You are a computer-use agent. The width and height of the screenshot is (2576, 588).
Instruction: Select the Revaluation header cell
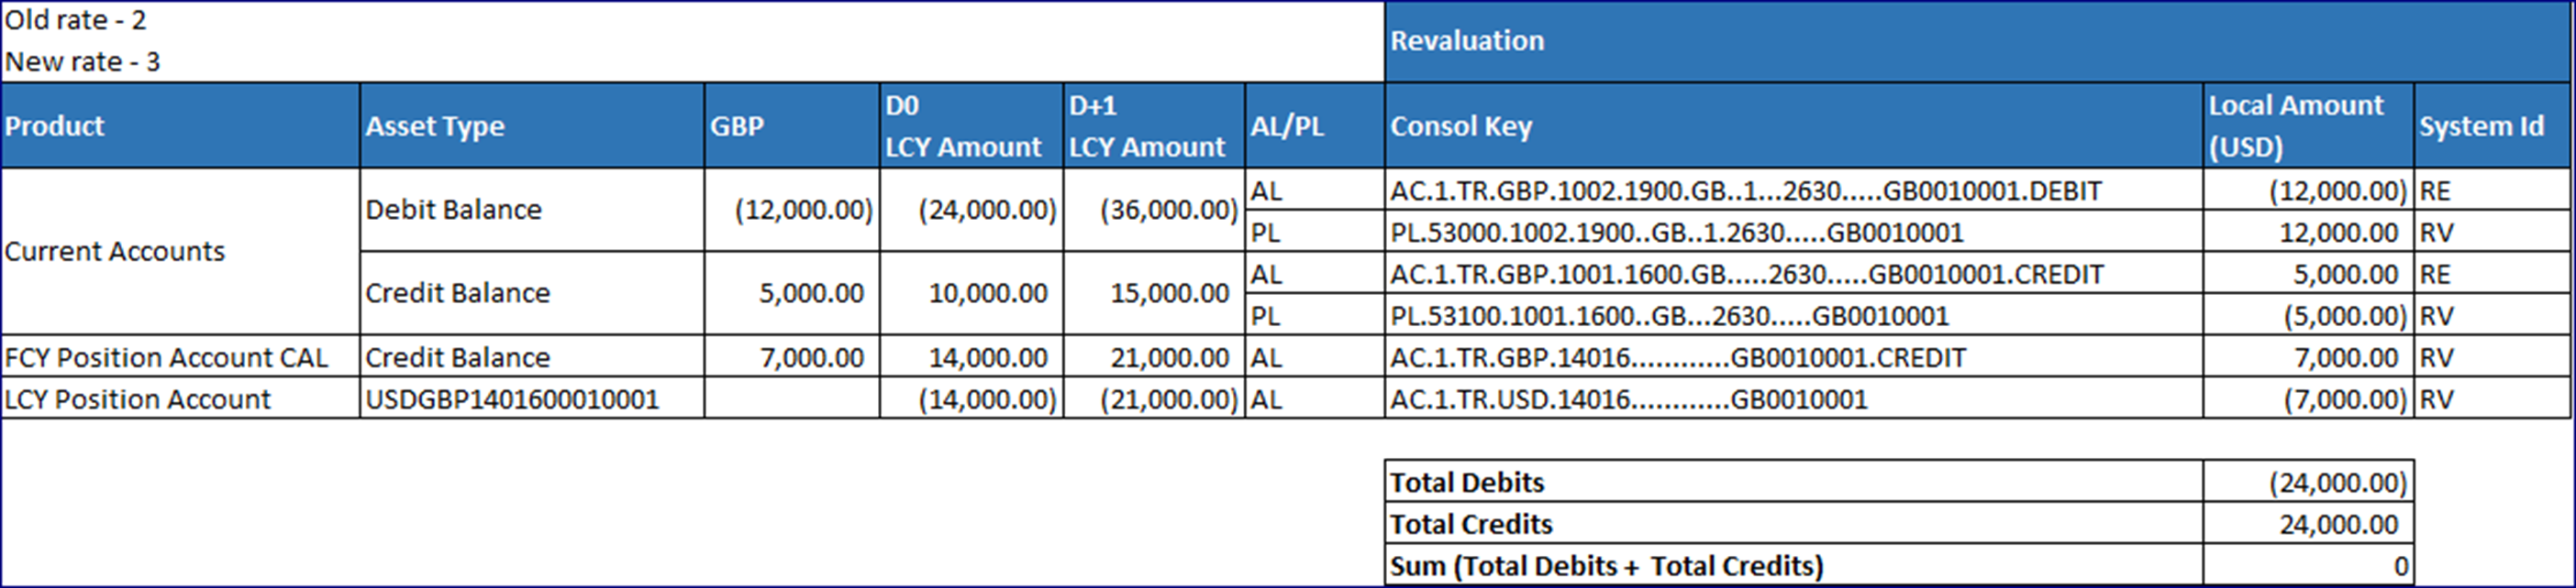pyautogui.click(x=1977, y=41)
